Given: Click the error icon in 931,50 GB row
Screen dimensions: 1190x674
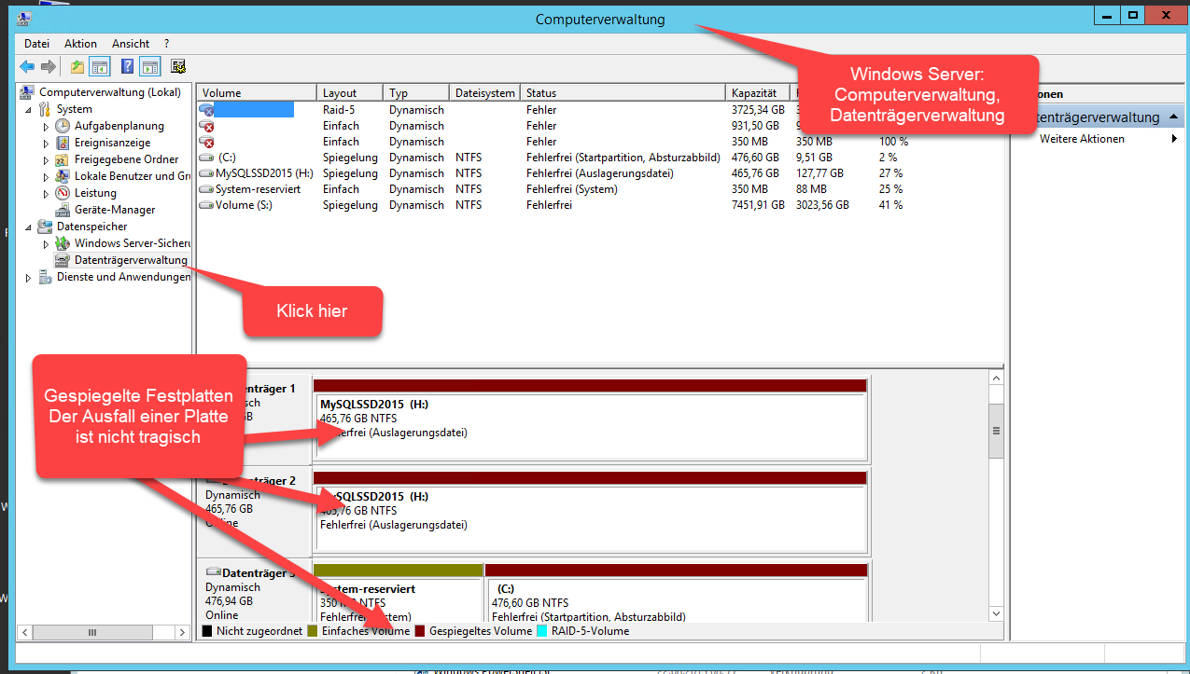Looking at the screenshot, I should click(x=207, y=126).
